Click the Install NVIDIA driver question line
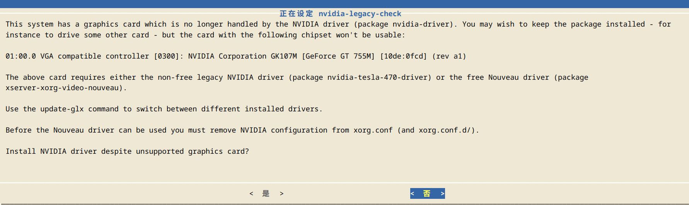Image resolution: width=689 pixels, height=205 pixels. coord(127,151)
